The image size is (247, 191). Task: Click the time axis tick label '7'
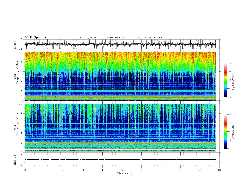(161, 170)
